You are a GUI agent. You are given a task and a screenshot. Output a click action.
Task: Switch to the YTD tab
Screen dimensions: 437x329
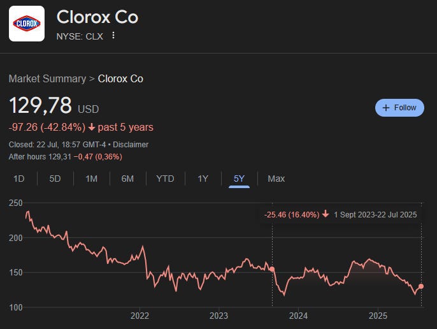coord(165,179)
